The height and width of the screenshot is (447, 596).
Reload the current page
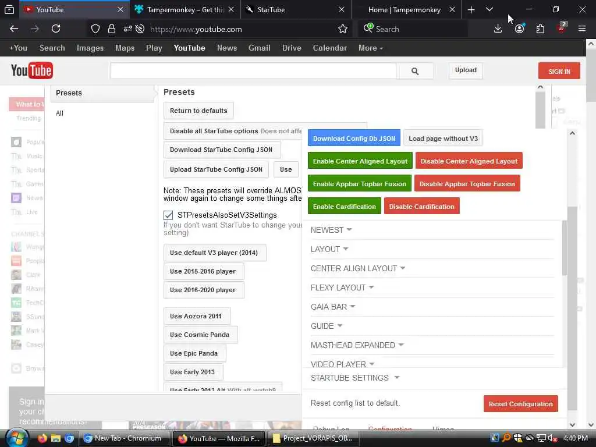pyautogui.click(x=56, y=29)
